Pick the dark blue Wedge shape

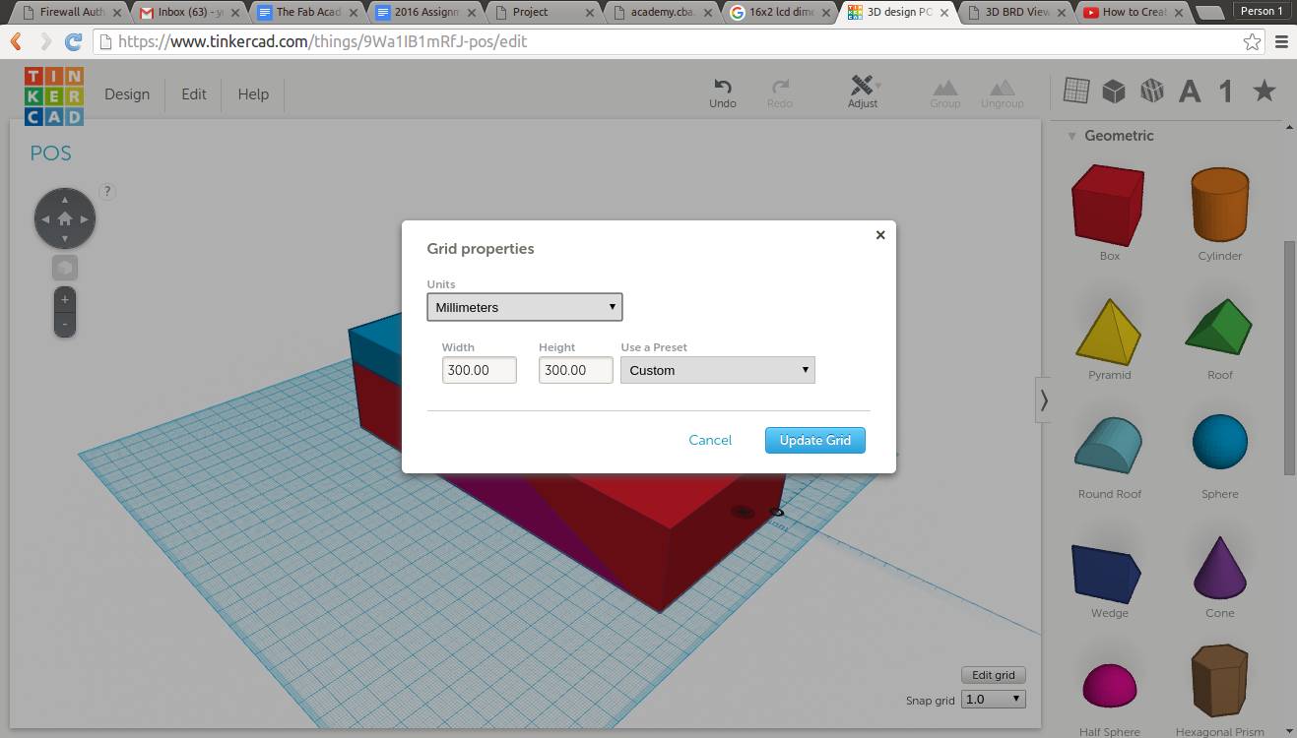tap(1107, 573)
